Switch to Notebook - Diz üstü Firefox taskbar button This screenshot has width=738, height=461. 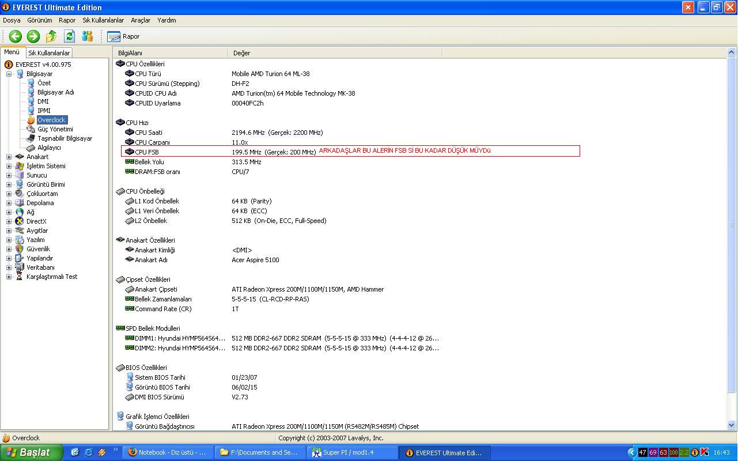pyautogui.click(x=169, y=452)
